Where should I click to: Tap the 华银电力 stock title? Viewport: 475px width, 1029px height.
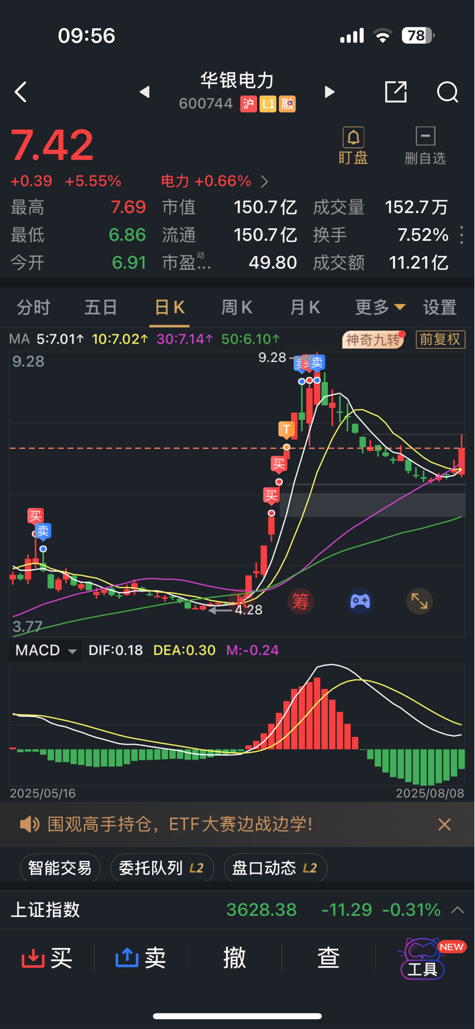[237, 80]
